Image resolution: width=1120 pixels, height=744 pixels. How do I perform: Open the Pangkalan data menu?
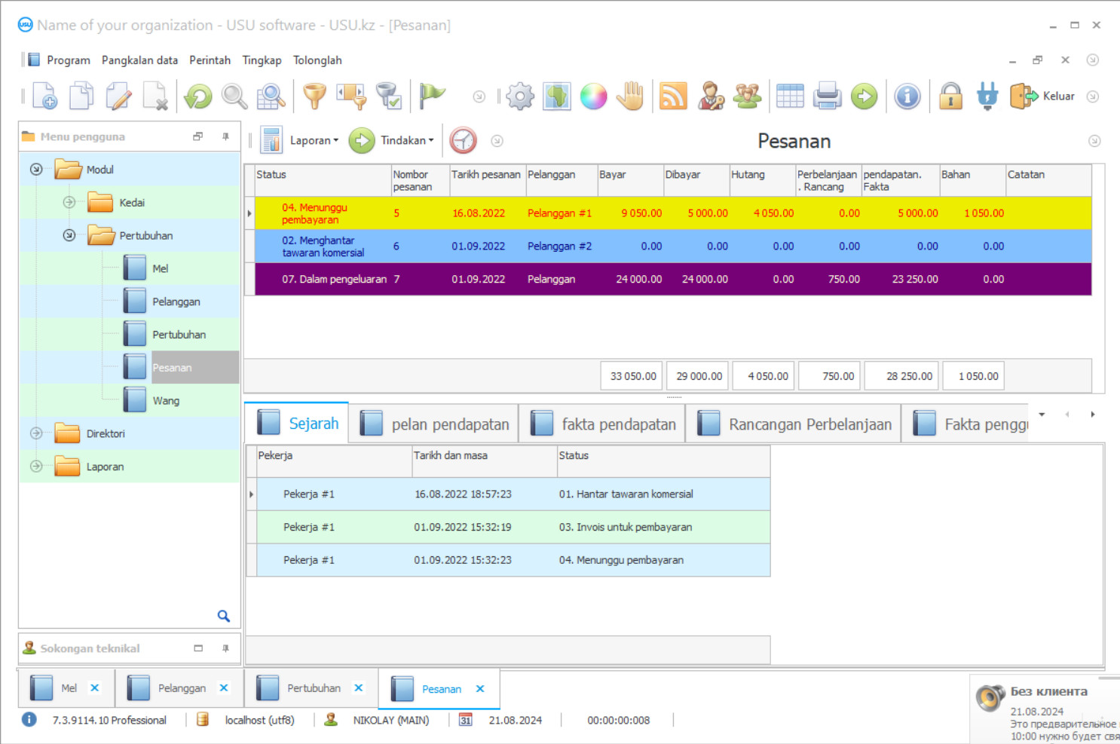[x=139, y=60]
